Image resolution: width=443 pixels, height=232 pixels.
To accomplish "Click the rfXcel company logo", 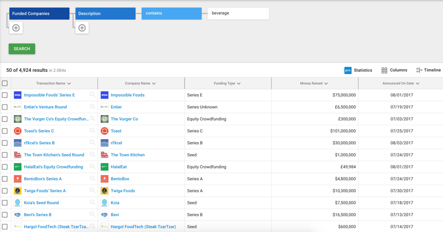I will point(104,143).
